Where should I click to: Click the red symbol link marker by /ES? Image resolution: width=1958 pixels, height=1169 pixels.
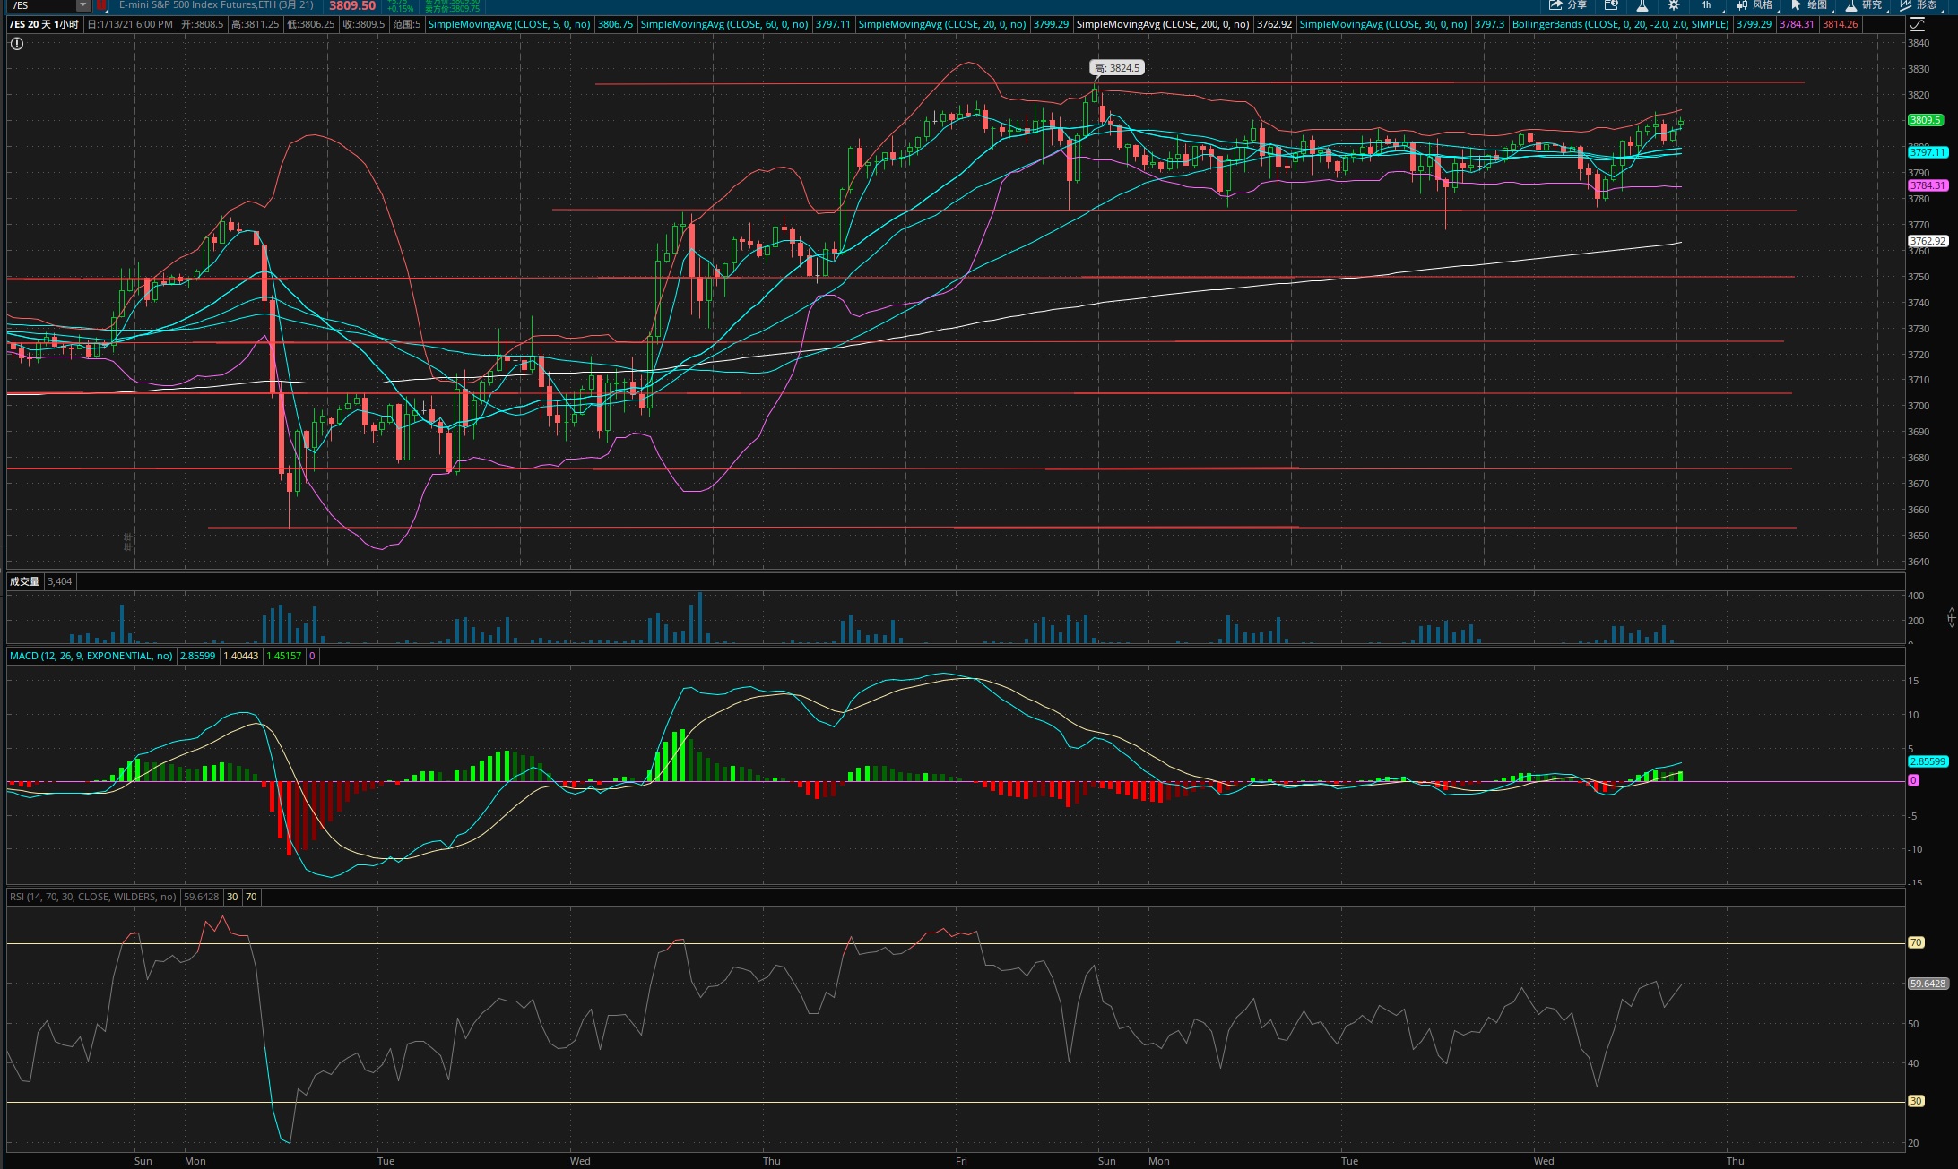(101, 5)
